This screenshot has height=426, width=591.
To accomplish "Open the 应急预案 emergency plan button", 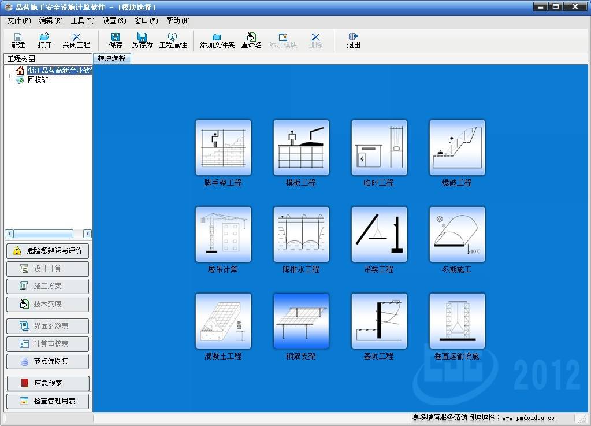I will point(48,383).
